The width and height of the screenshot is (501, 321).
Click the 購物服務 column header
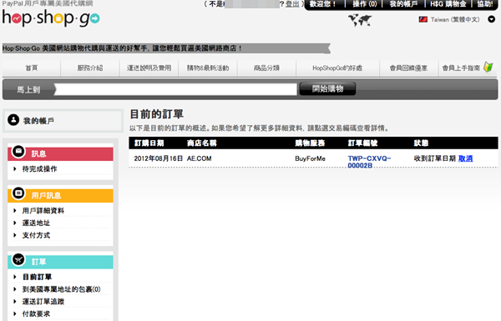pyautogui.click(x=310, y=143)
